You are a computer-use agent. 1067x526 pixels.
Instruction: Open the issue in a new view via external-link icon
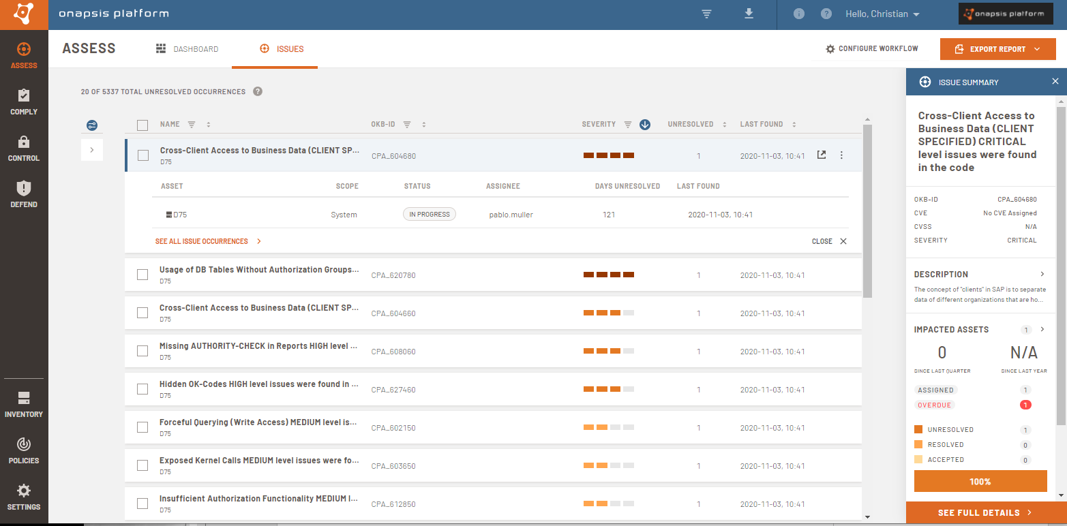point(822,155)
